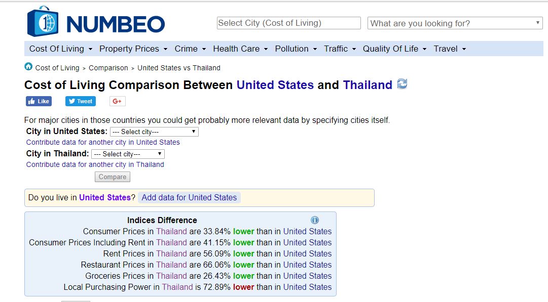Open the Comparison breadcrumb link

pyautogui.click(x=108, y=68)
